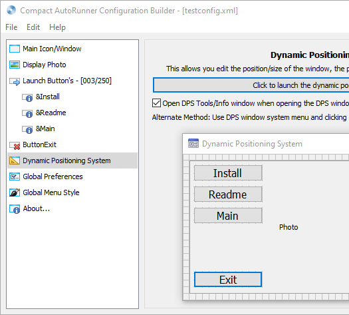The height and width of the screenshot is (315, 349).
Task: Select the &Readme launch button entry
Action: tap(72, 113)
